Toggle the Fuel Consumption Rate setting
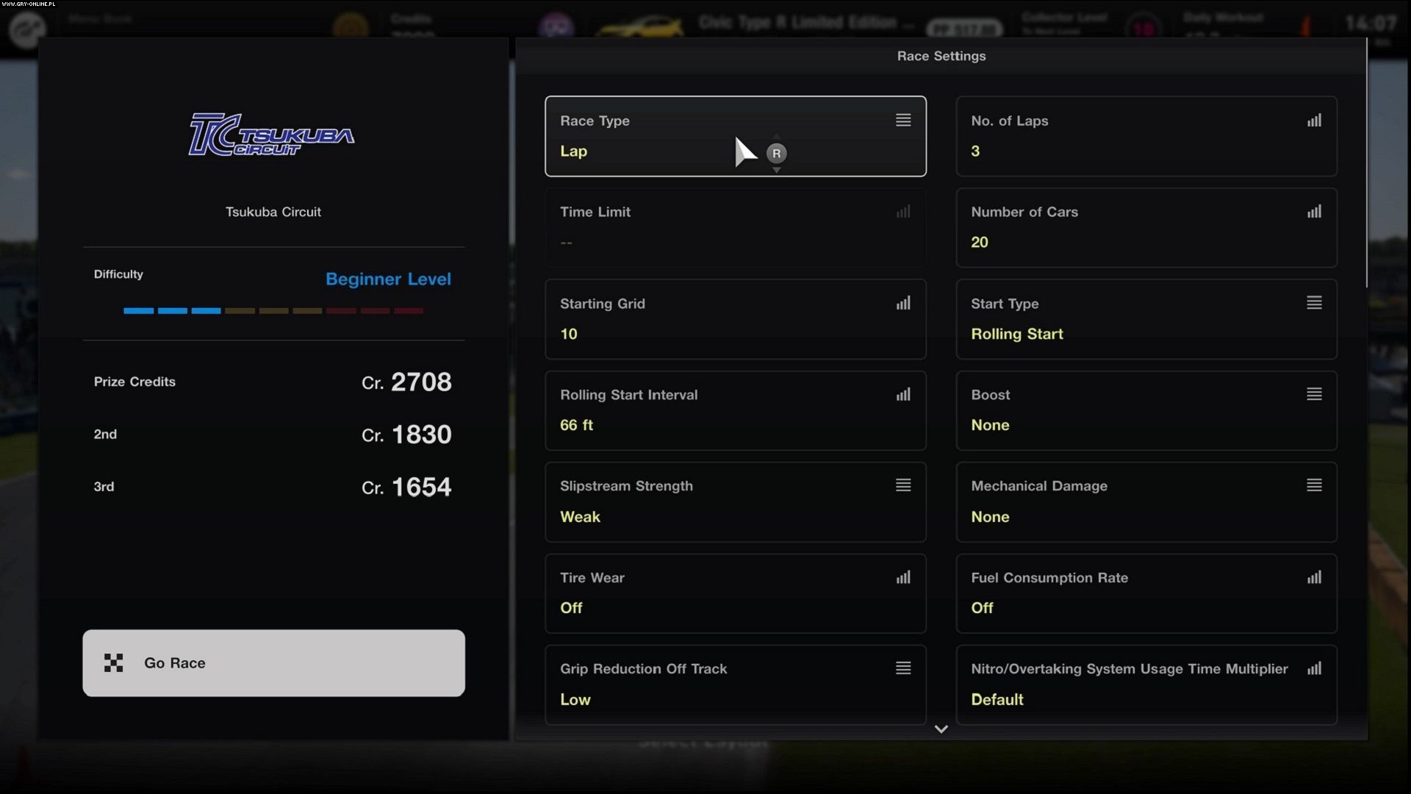 point(1146,593)
